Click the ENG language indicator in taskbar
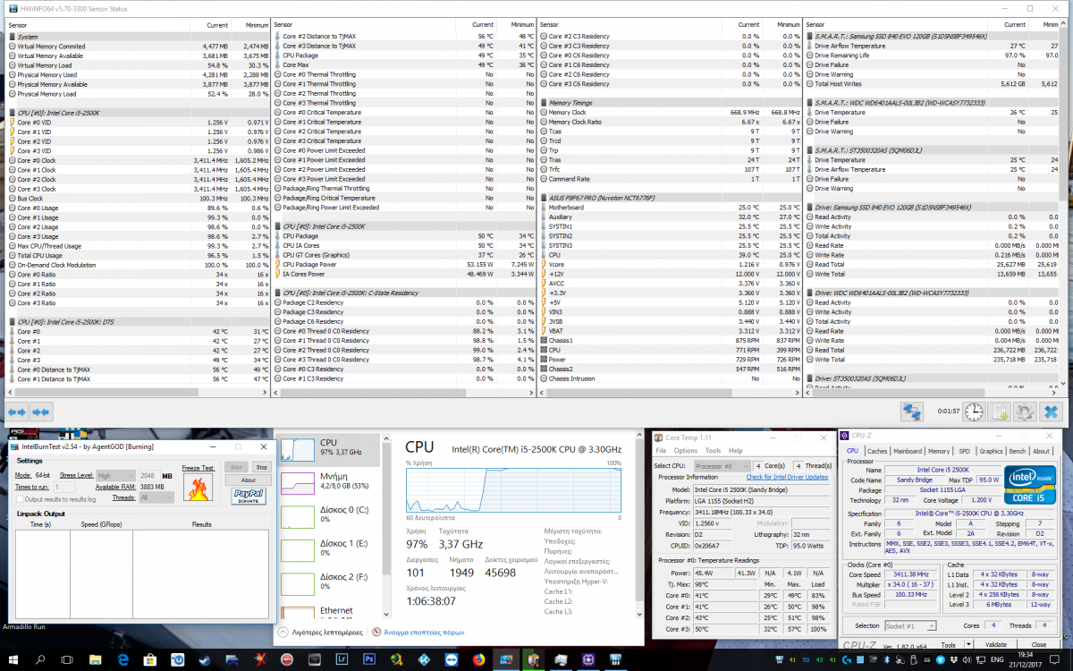This screenshot has height=671, width=1073. coord(997,659)
